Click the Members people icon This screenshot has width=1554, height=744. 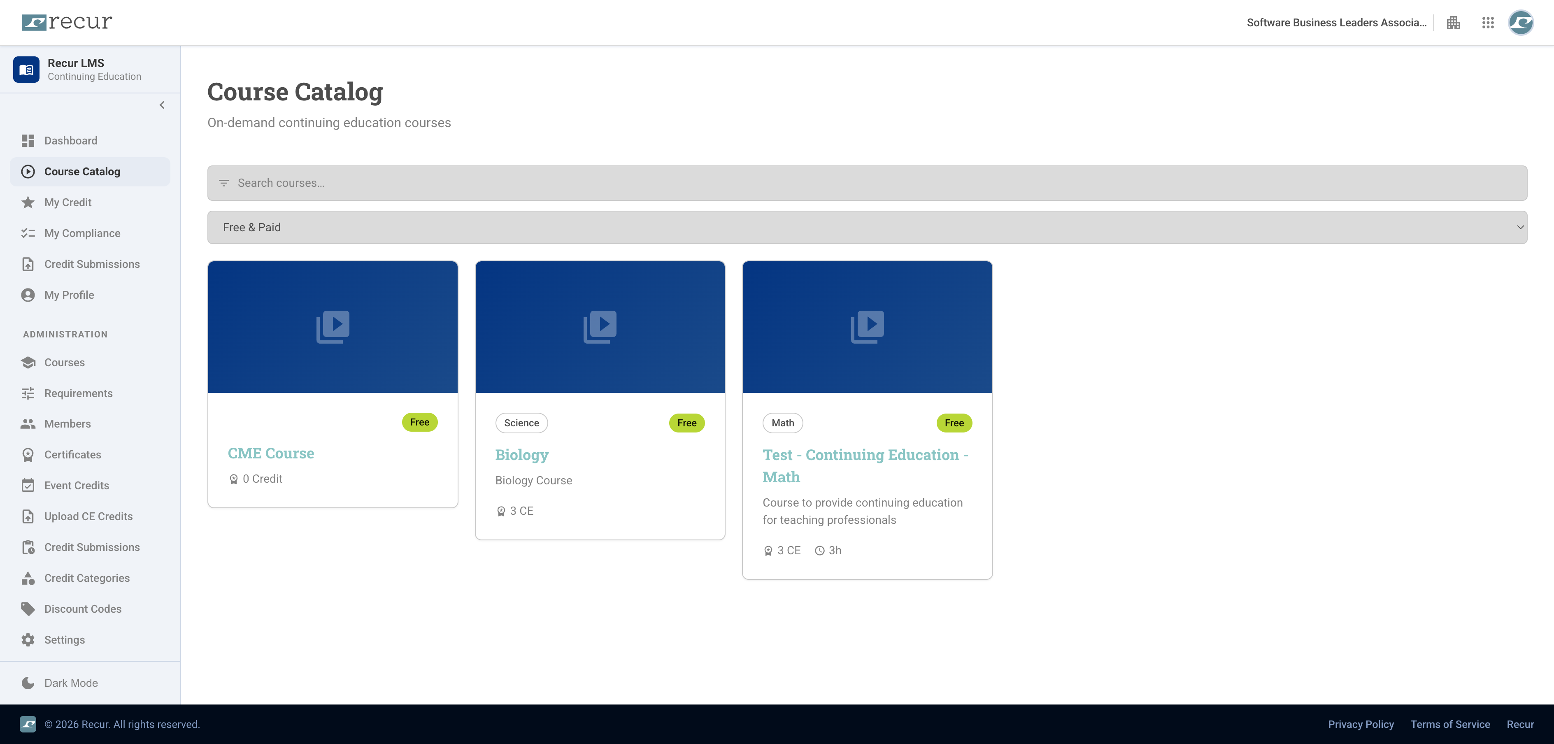tap(28, 423)
